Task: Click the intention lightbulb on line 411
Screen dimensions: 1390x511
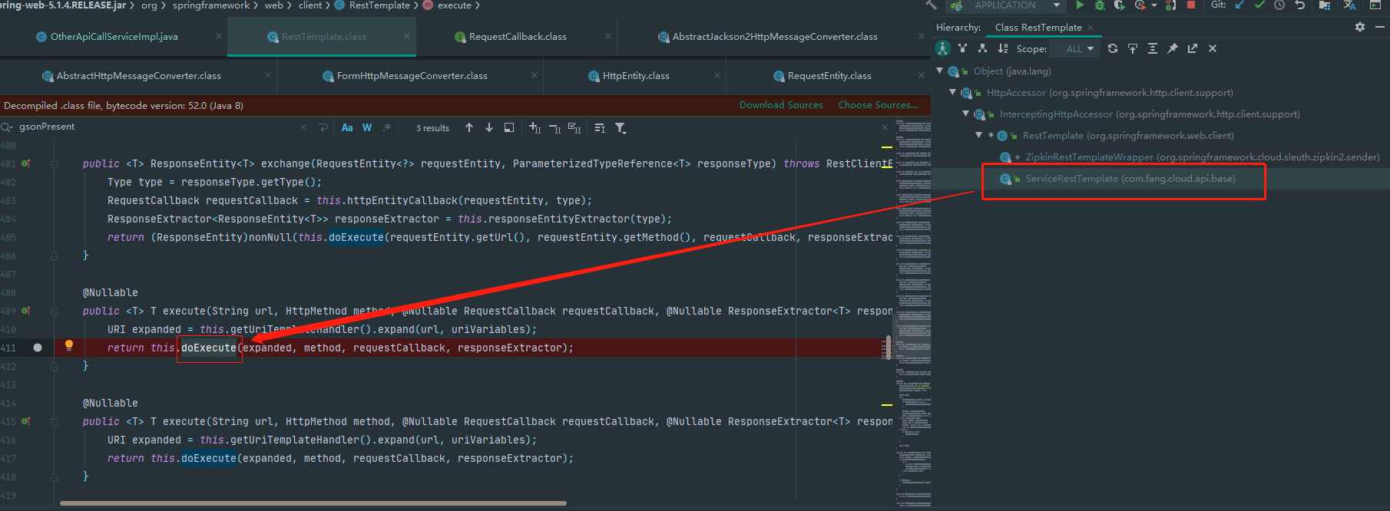Action: 69,346
